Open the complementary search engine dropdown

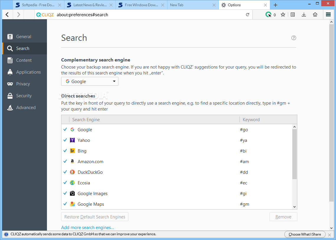coord(89,81)
